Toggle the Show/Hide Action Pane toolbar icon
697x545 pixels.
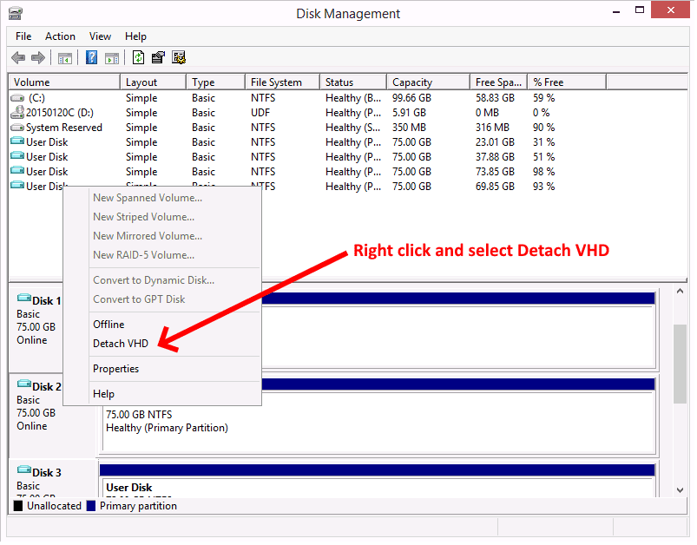[112, 58]
